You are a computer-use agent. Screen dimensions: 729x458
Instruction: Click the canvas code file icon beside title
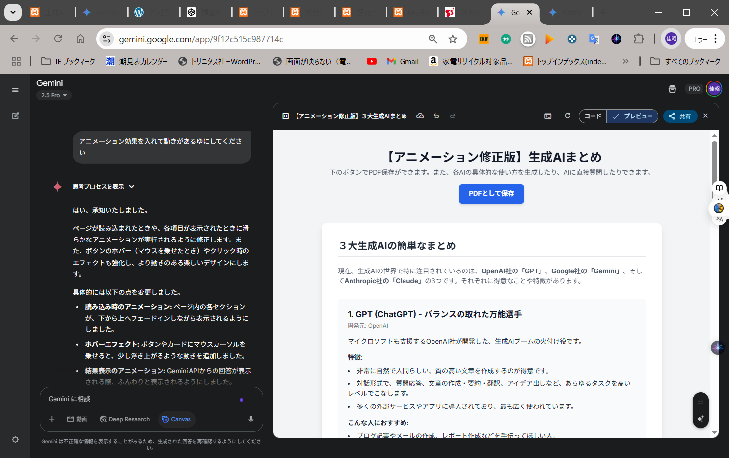[x=285, y=116]
